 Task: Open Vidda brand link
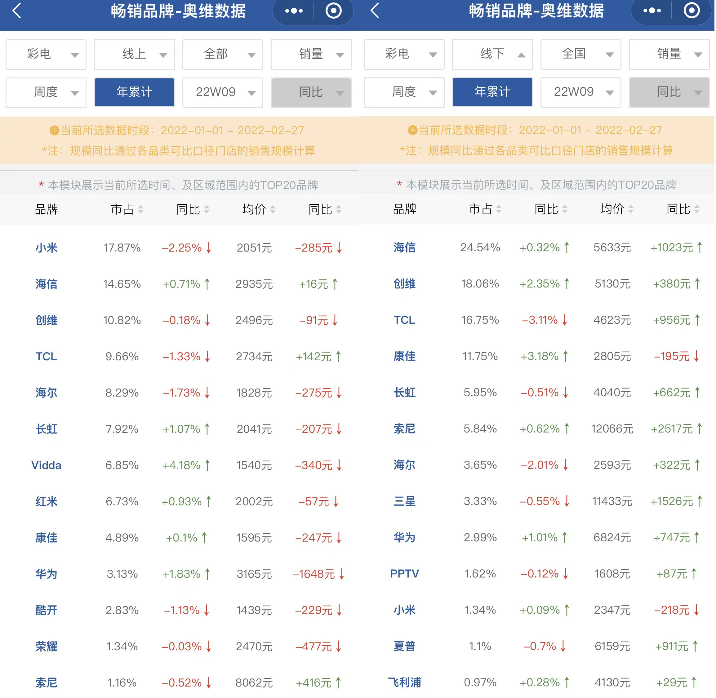pyautogui.click(x=47, y=466)
